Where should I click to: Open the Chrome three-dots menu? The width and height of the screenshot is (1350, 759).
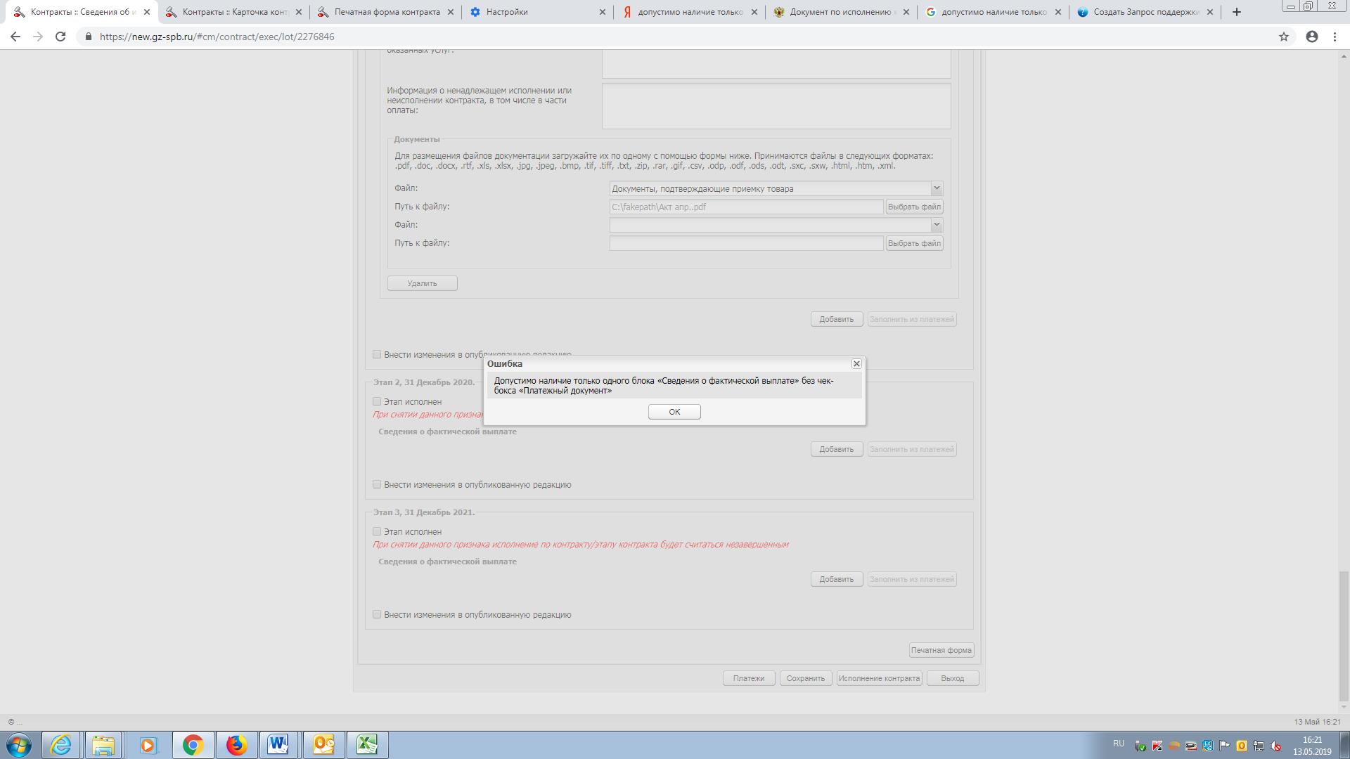point(1335,37)
